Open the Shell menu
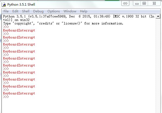This screenshot has width=162, height=113. (x=26, y=11)
